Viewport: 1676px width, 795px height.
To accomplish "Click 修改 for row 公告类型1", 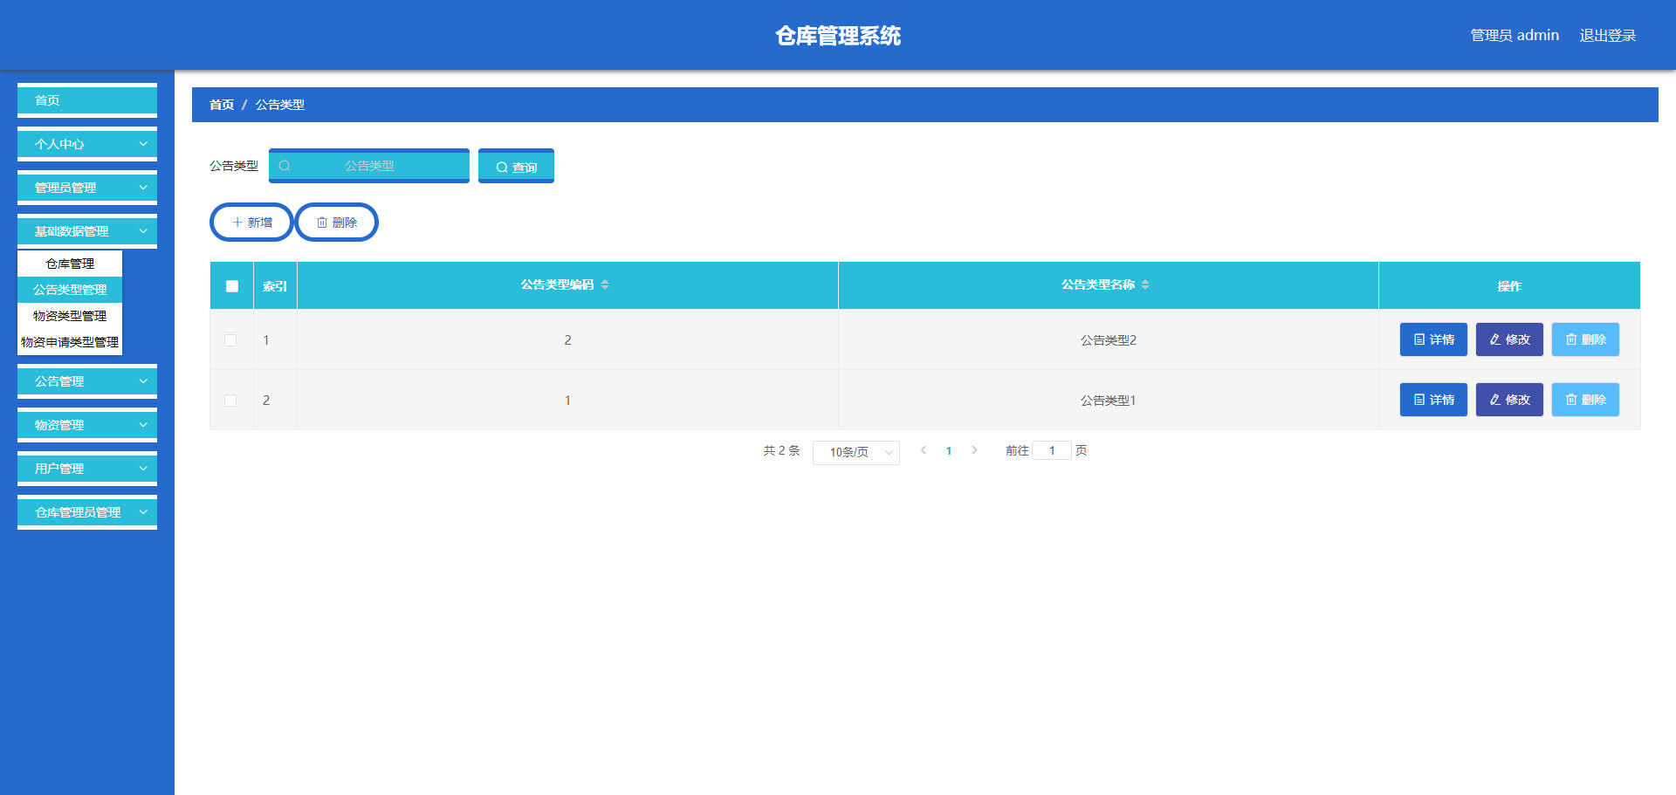I will pos(1509,400).
